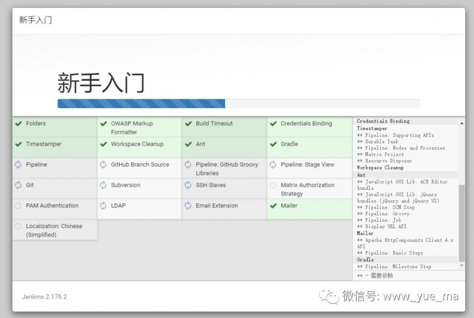Click the spinner icon next to LDAP
Image resolution: width=474 pixels, height=318 pixels.
pyautogui.click(x=103, y=206)
